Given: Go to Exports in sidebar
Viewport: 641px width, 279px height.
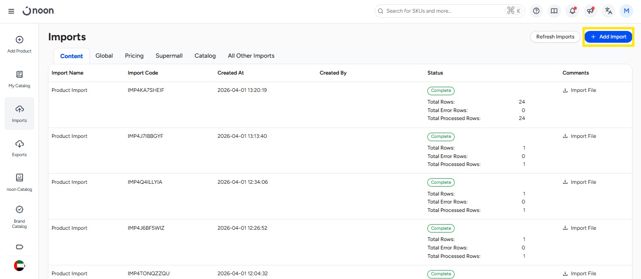Looking at the screenshot, I should pyautogui.click(x=19, y=148).
